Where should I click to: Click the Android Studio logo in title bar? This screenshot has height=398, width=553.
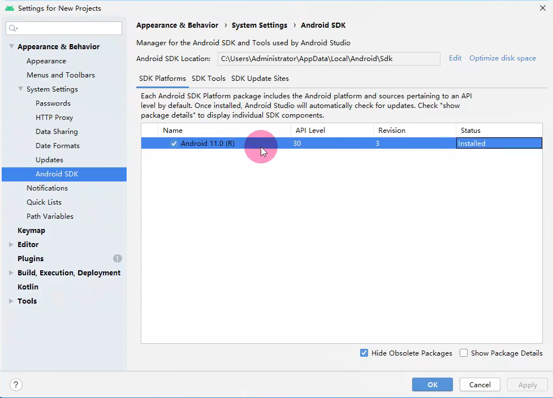pyautogui.click(x=10, y=8)
